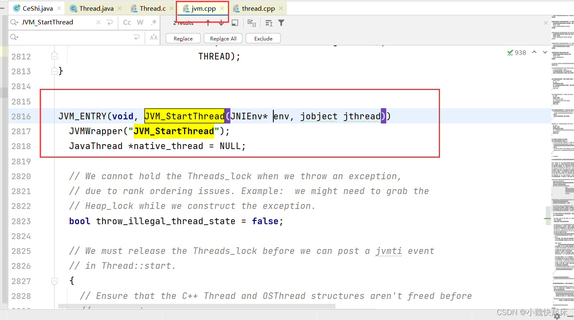Click the empty replace input field

pyautogui.click(x=74, y=38)
